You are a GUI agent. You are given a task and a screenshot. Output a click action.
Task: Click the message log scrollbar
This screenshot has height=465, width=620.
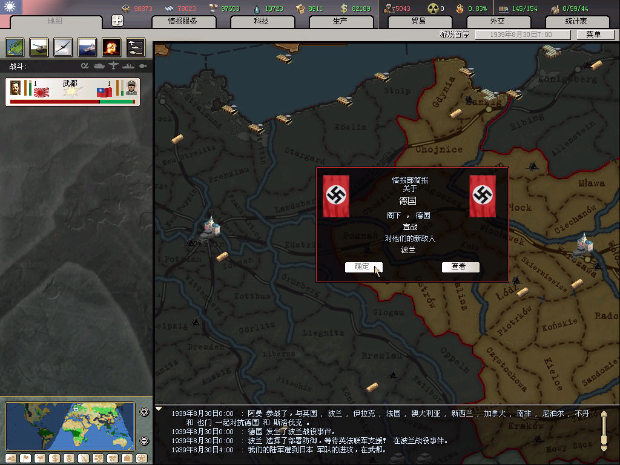(604, 431)
